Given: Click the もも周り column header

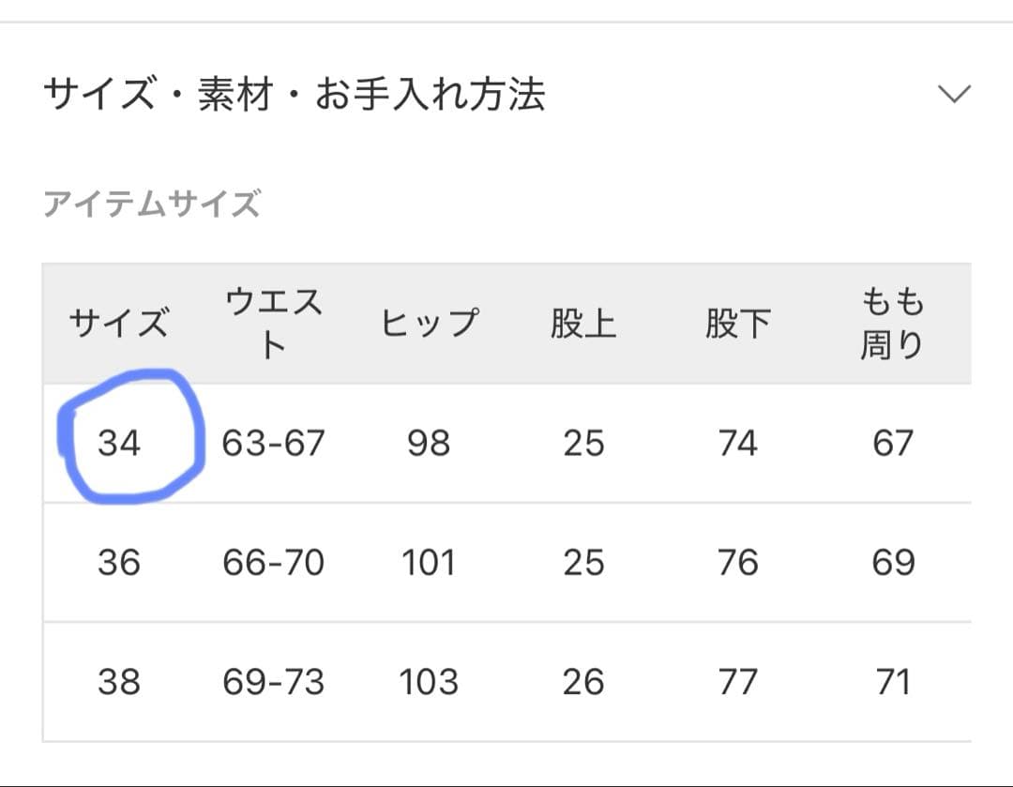Looking at the screenshot, I should (892, 324).
